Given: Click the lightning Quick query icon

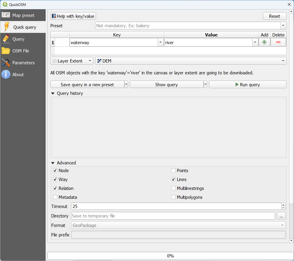Looking at the screenshot, I should (x=5, y=27).
